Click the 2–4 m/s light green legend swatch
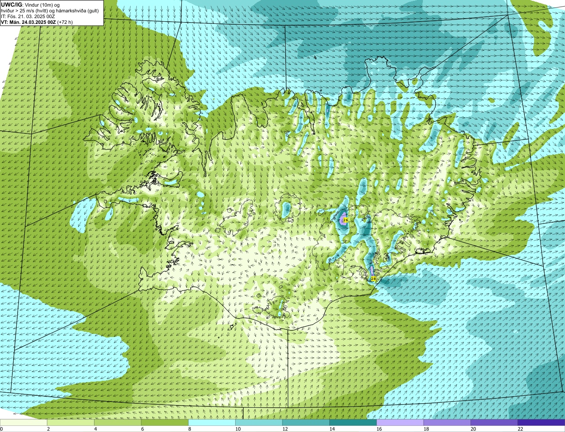This screenshot has width=565, height=432. coord(71,422)
